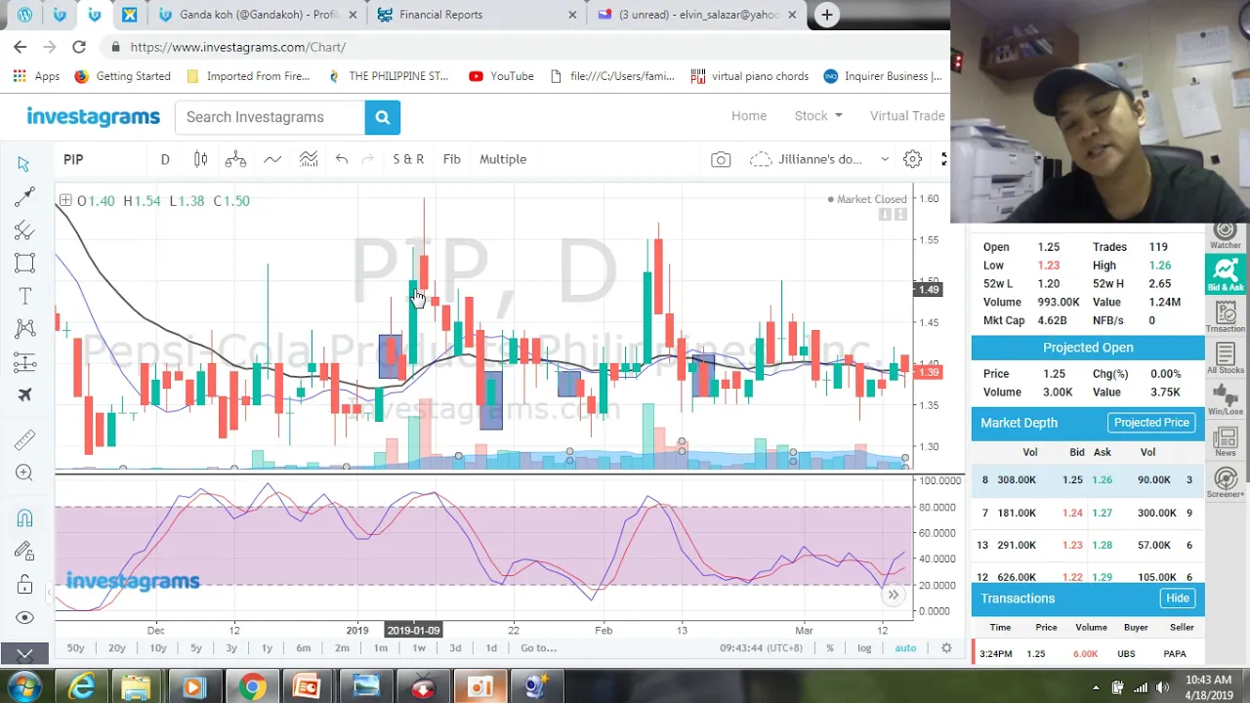The height and width of the screenshot is (703, 1250).
Task: Collapse the left drawing toolbar
Action: coord(24,654)
